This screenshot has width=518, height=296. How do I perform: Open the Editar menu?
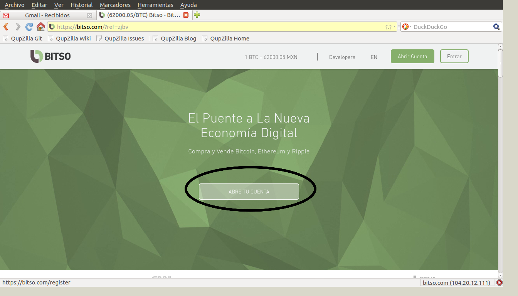[39, 5]
